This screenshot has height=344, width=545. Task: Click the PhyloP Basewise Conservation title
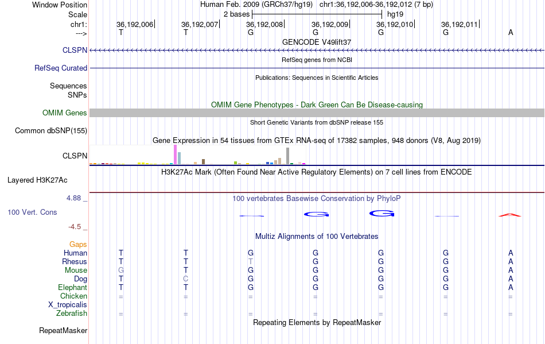click(x=316, y=199)
